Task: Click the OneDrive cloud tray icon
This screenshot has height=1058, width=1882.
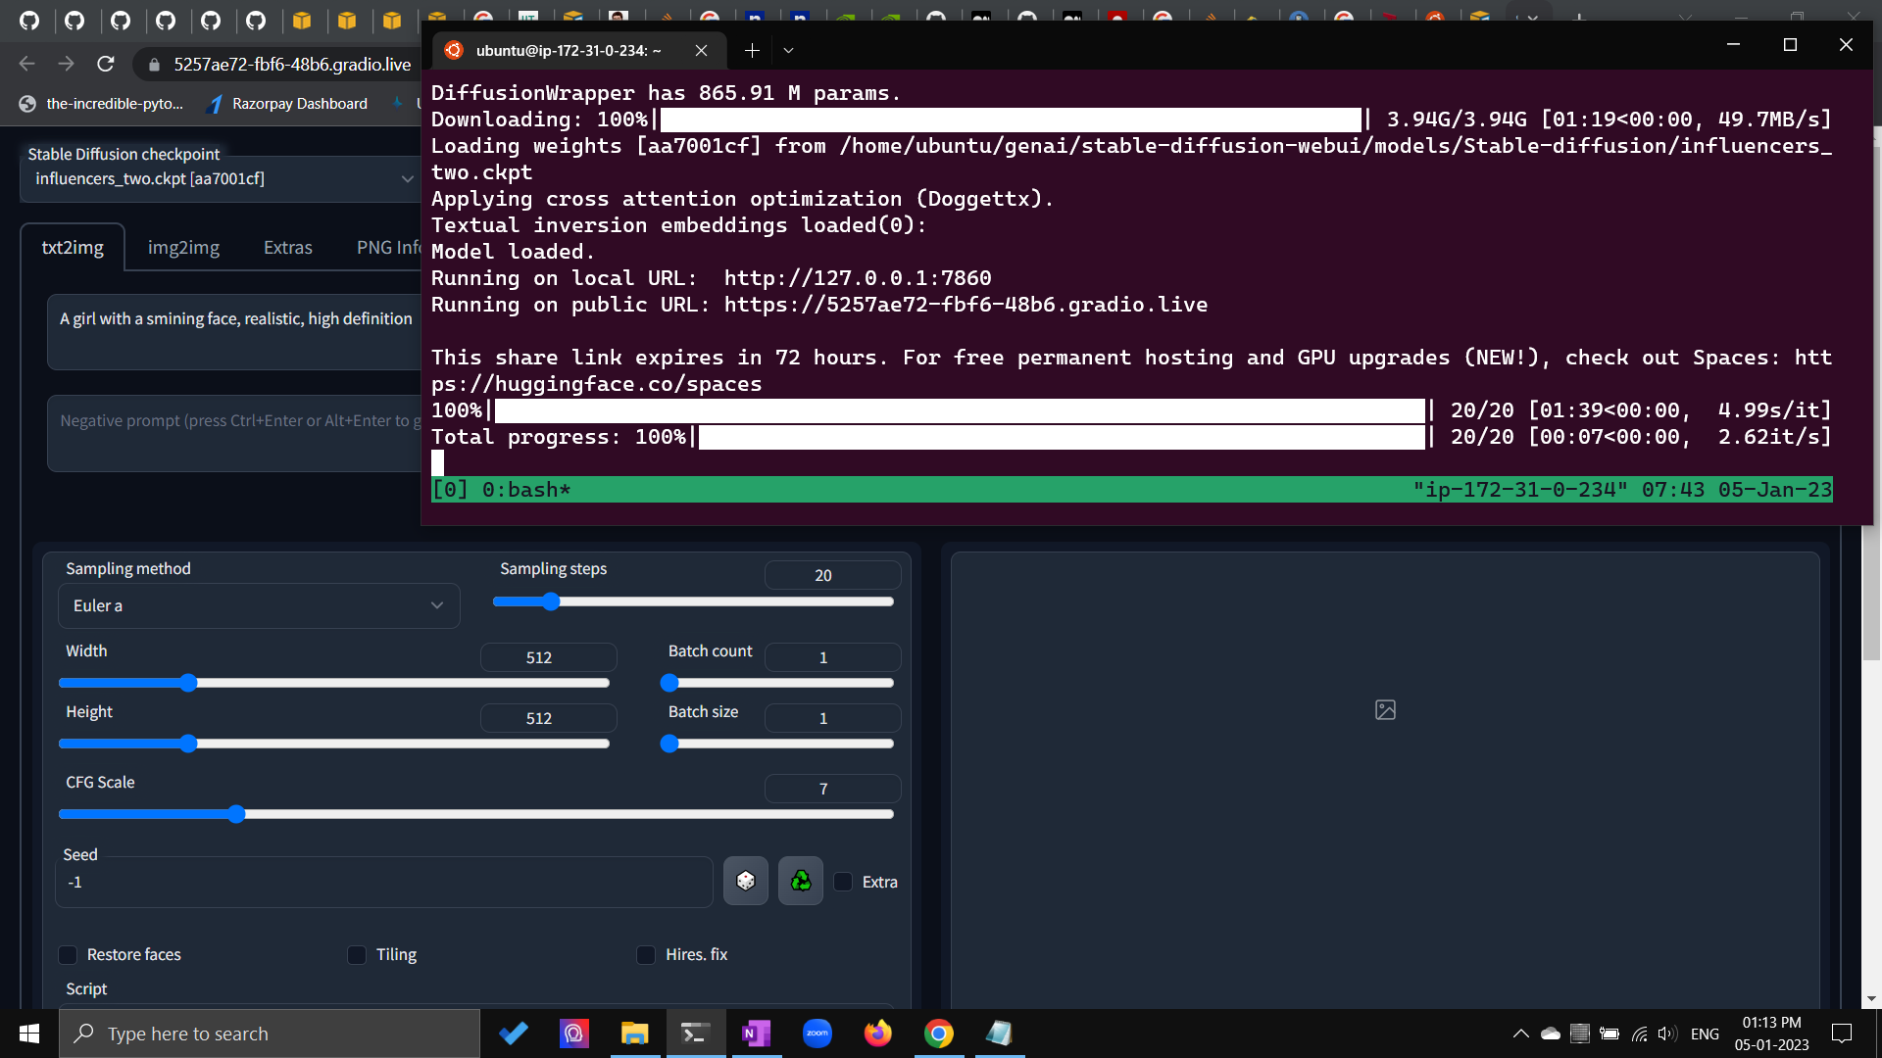Action: (1551, 1034)
